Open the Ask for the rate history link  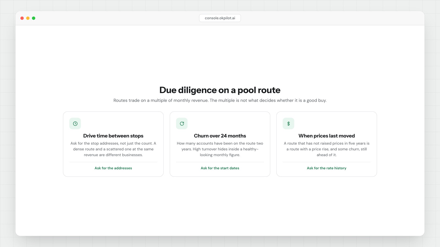tap(327, 168)
